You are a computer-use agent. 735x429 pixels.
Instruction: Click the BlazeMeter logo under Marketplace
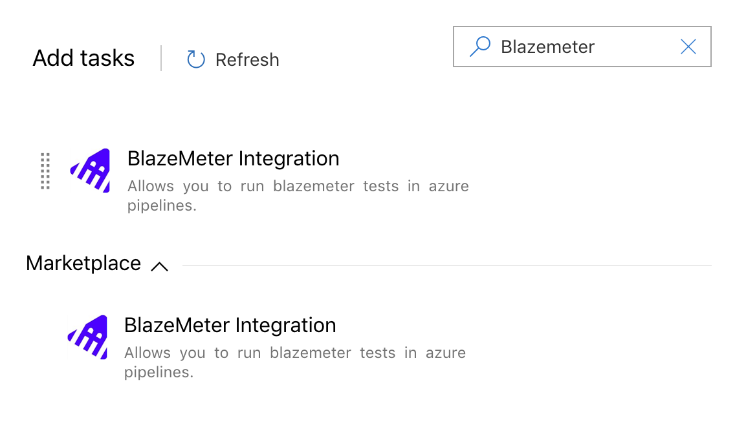87,337
